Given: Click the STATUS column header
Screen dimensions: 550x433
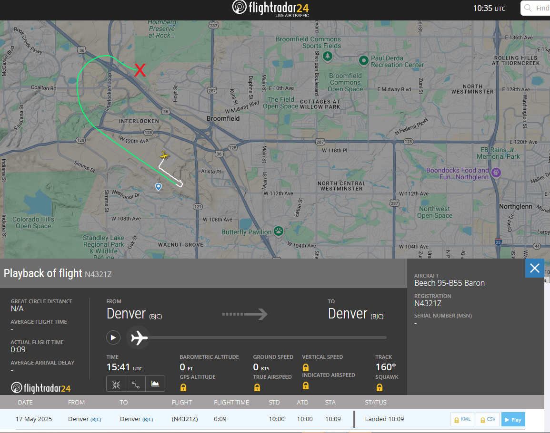Looking at the screenshot, I should (x=376, y=403).
